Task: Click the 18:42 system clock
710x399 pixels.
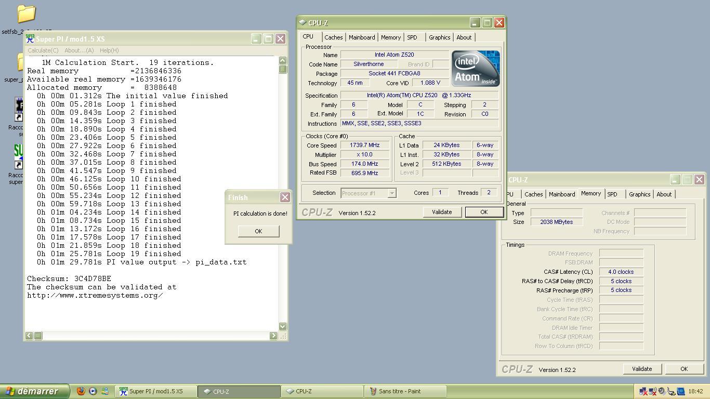Action: click(695, 391)
